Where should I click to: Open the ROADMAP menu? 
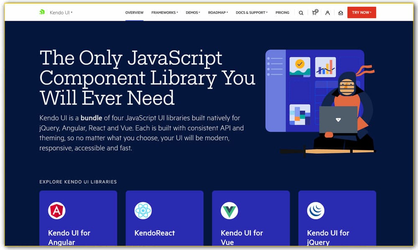coord(218,12)
